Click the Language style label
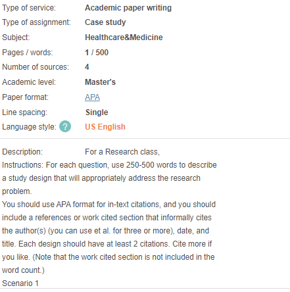The image size is (290, 292). (29, 127)
